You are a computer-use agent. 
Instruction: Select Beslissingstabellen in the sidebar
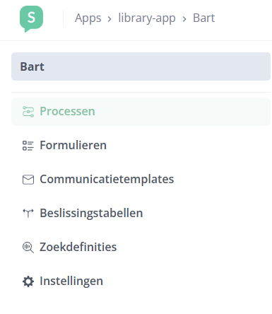pyautogui.click(x=91, y=213)
